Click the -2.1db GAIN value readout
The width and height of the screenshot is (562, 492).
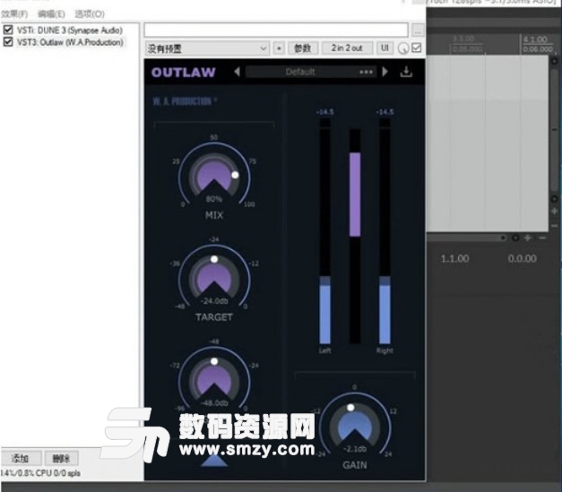[x=355, y=449]
